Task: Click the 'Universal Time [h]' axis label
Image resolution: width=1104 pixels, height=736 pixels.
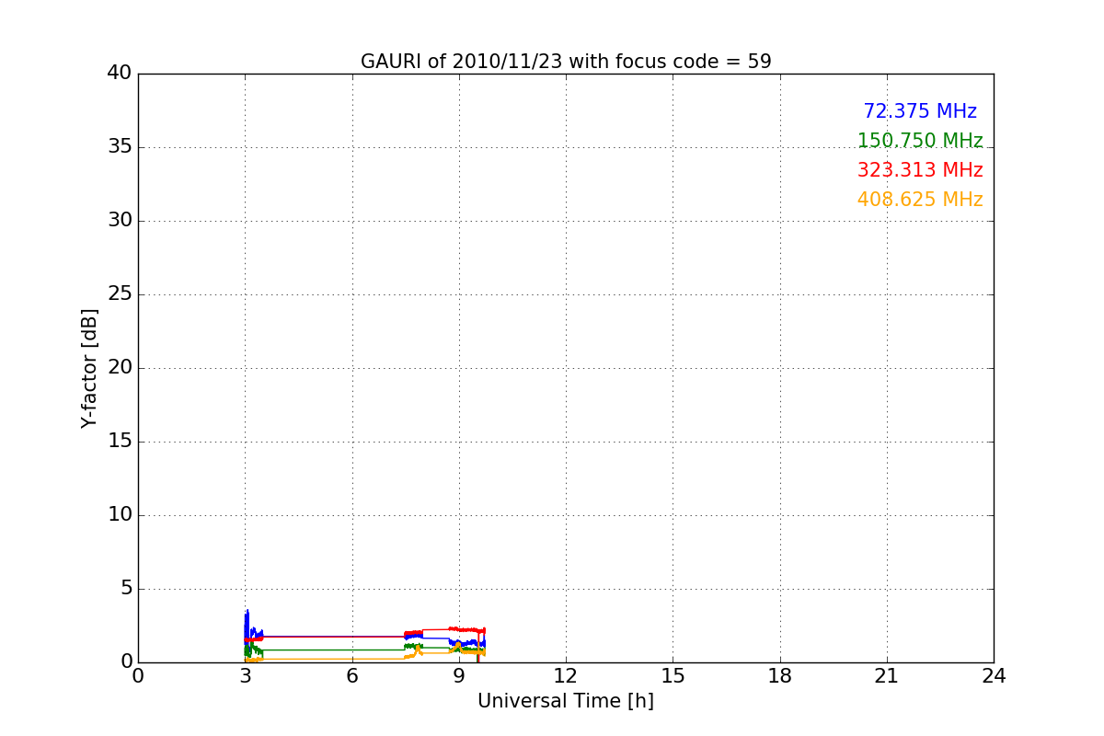Action: coord(566,701)
